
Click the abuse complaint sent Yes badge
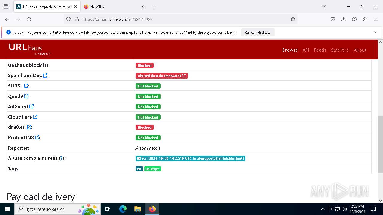(x=190, y=159)
